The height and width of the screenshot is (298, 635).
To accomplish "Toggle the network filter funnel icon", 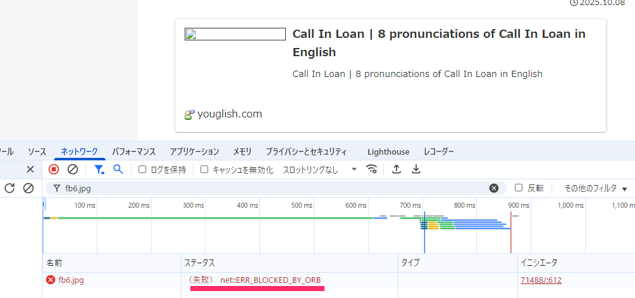I will (x=99, y=169).
